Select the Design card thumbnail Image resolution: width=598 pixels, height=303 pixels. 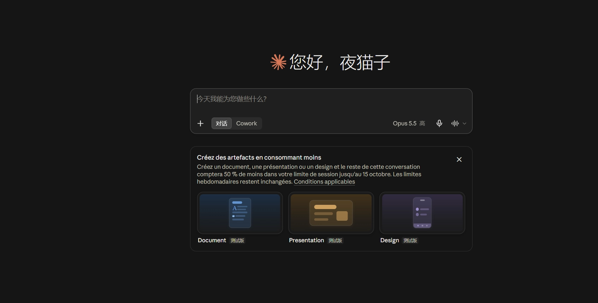click(x=422, y=213)
